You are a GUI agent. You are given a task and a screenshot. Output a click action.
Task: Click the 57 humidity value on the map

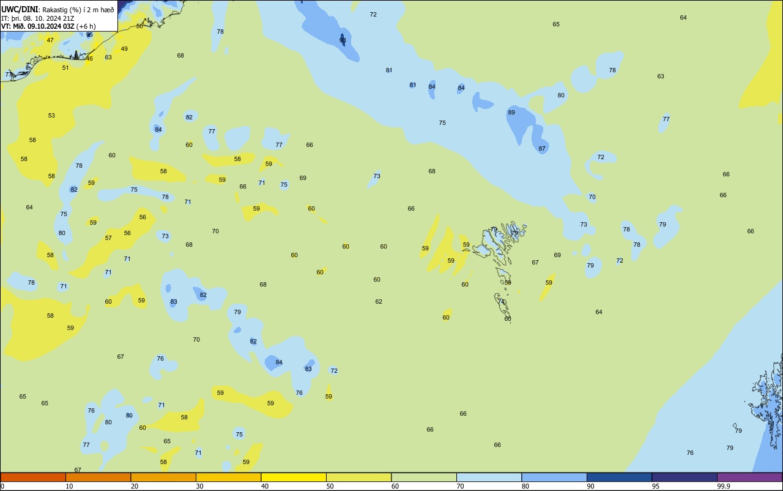(108, 238)
